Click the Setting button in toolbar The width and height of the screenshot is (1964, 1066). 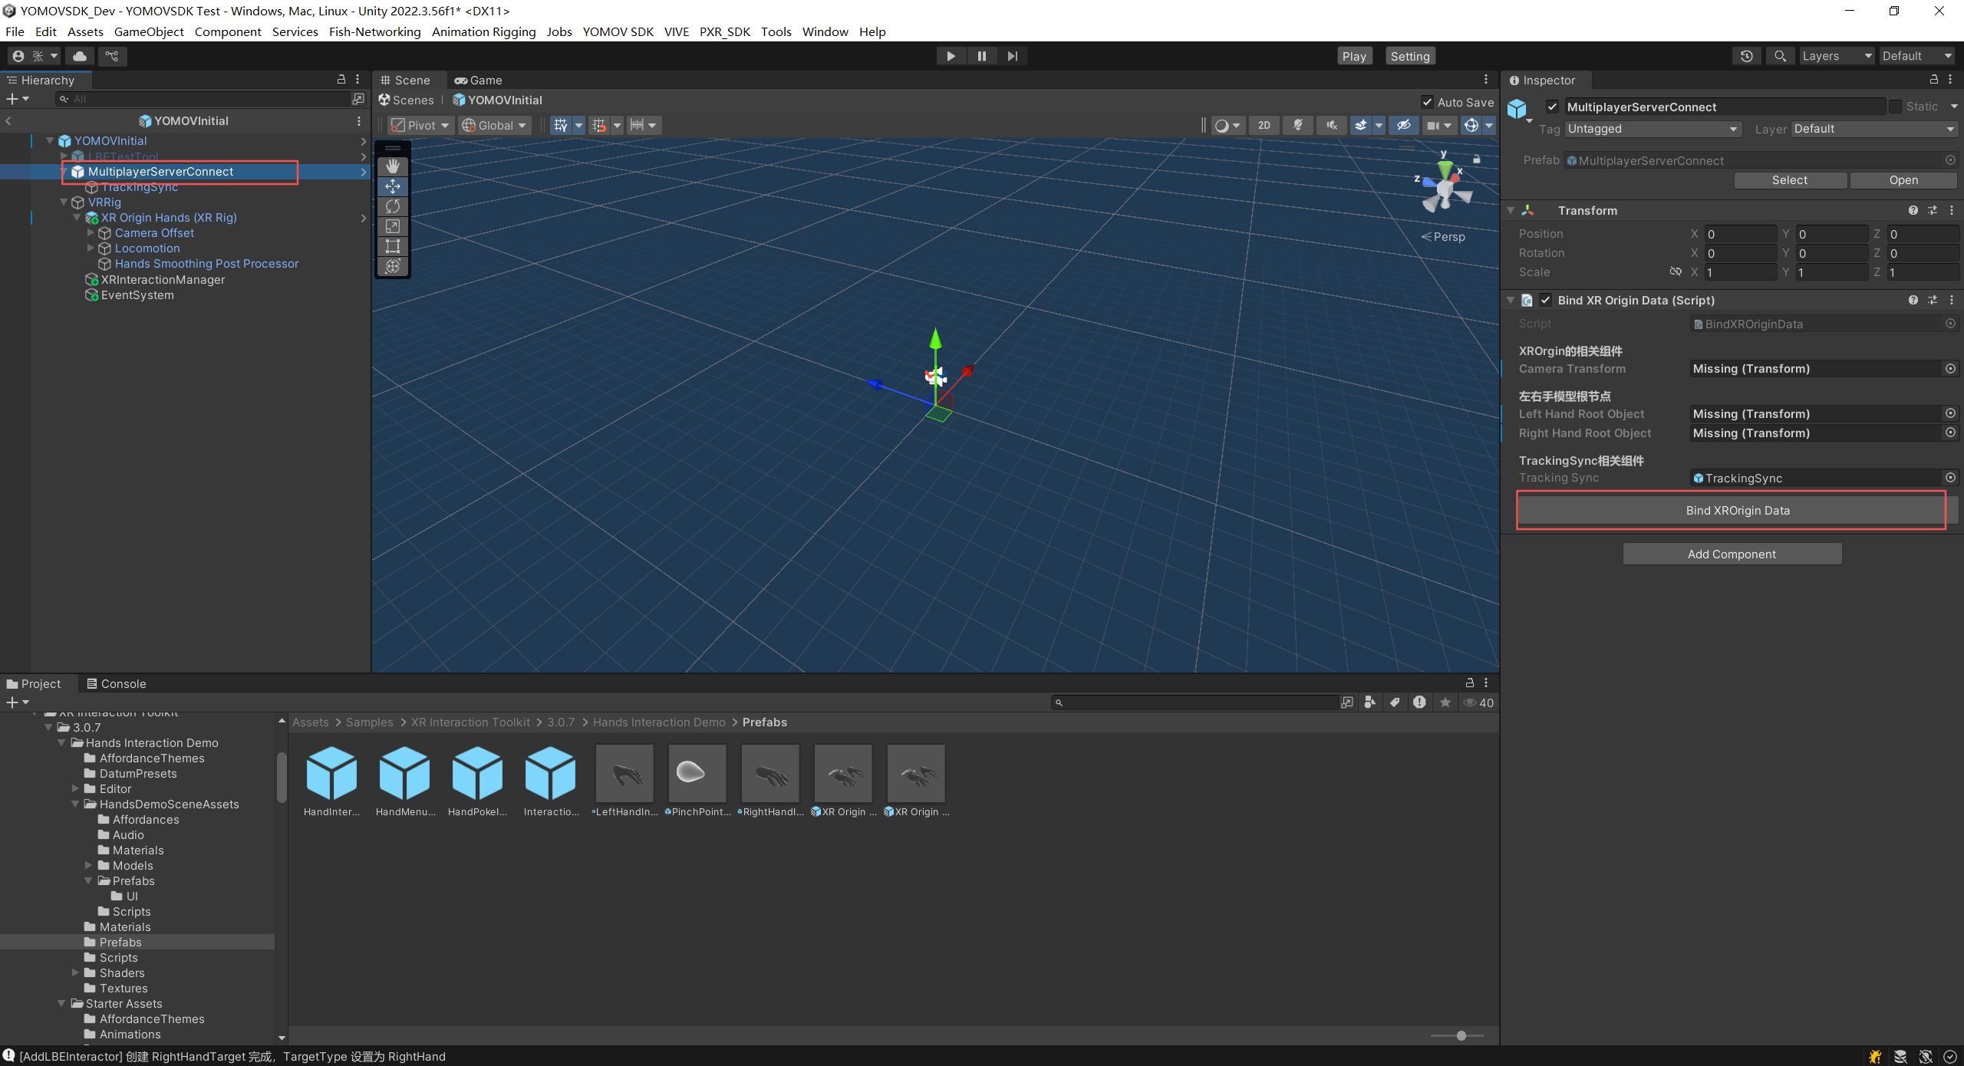(x=1410, y=56)
